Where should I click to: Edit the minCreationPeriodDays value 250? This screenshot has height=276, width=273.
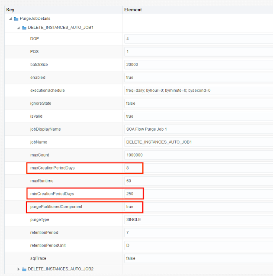[x=199, y=194]
